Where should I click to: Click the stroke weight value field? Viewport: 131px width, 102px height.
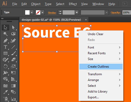[x=69, y=13]
